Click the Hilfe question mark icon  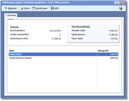point(52,8)
